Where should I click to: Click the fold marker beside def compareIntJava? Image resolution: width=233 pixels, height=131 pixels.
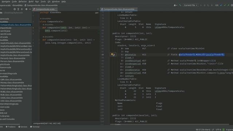pos(39,40)
